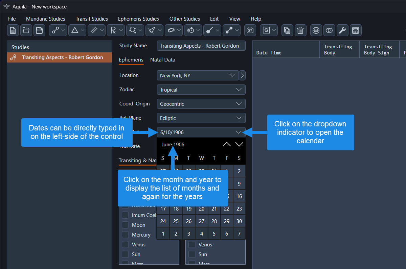The width and height of the screenshot is (406, 269).
Task: Click the calendar 07 toolbar icon
Action: click(250, 30)
